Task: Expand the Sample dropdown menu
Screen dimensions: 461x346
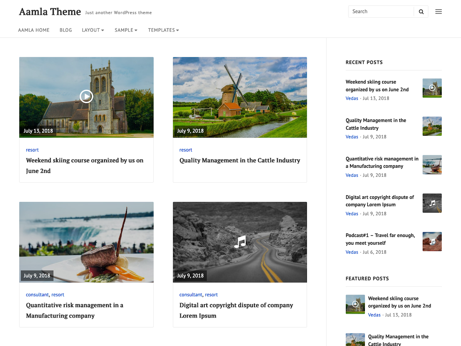Action: pos(126,30)
